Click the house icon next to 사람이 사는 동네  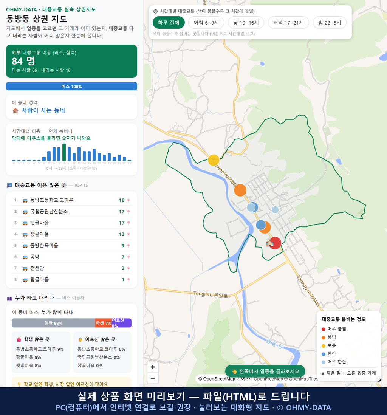[x=15, y=111]
